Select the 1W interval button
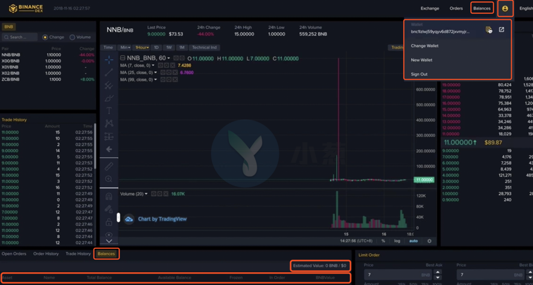The width and height of the screenshot is (533, 285). [x=169, y=48]
